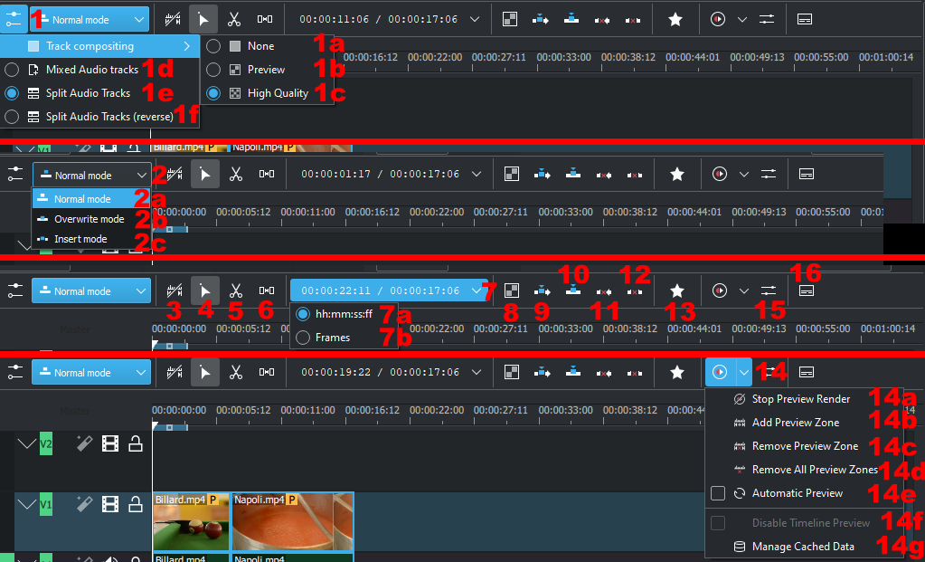Open Normal mode combo in 00:00:11:06 toolbar
The height and width of the screenshot is (562, 925).
pyautogui.click(x=90, y=20)
